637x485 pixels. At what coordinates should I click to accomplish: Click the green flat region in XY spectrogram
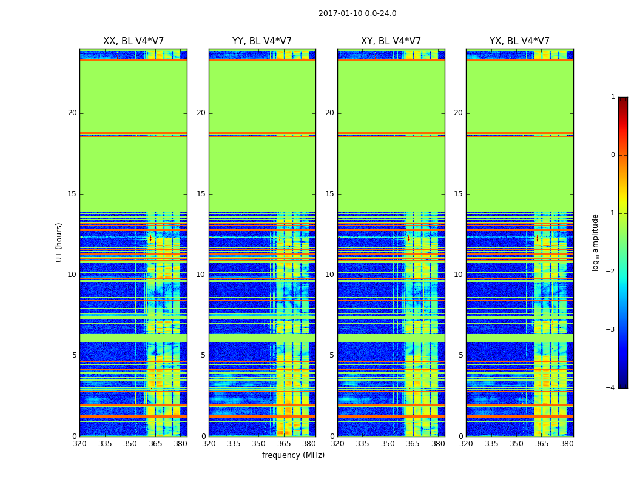click(x=391, y=170)
